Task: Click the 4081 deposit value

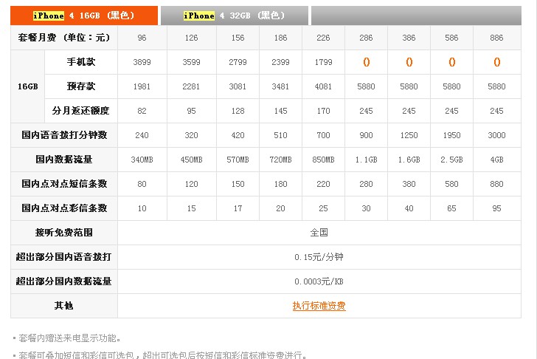Action: 323,86
